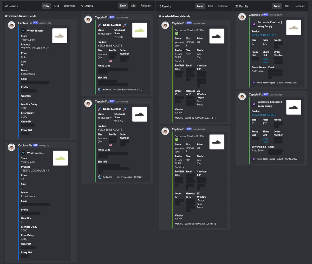Click the 28 Results count label
This screenshot has height=264, width=312.
pyautogui.click(x=11, y=6)
